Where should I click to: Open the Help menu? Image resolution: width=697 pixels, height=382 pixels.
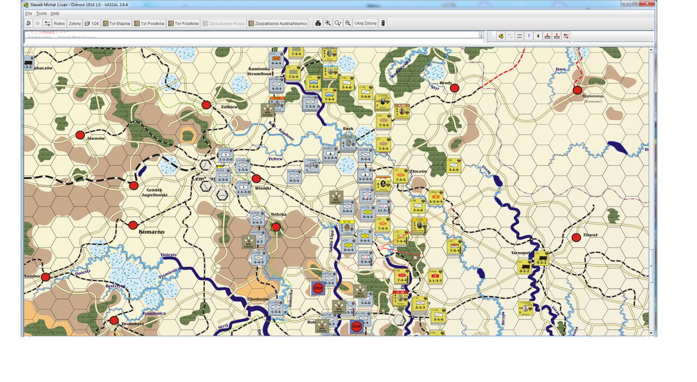click(x=55, y=13)
